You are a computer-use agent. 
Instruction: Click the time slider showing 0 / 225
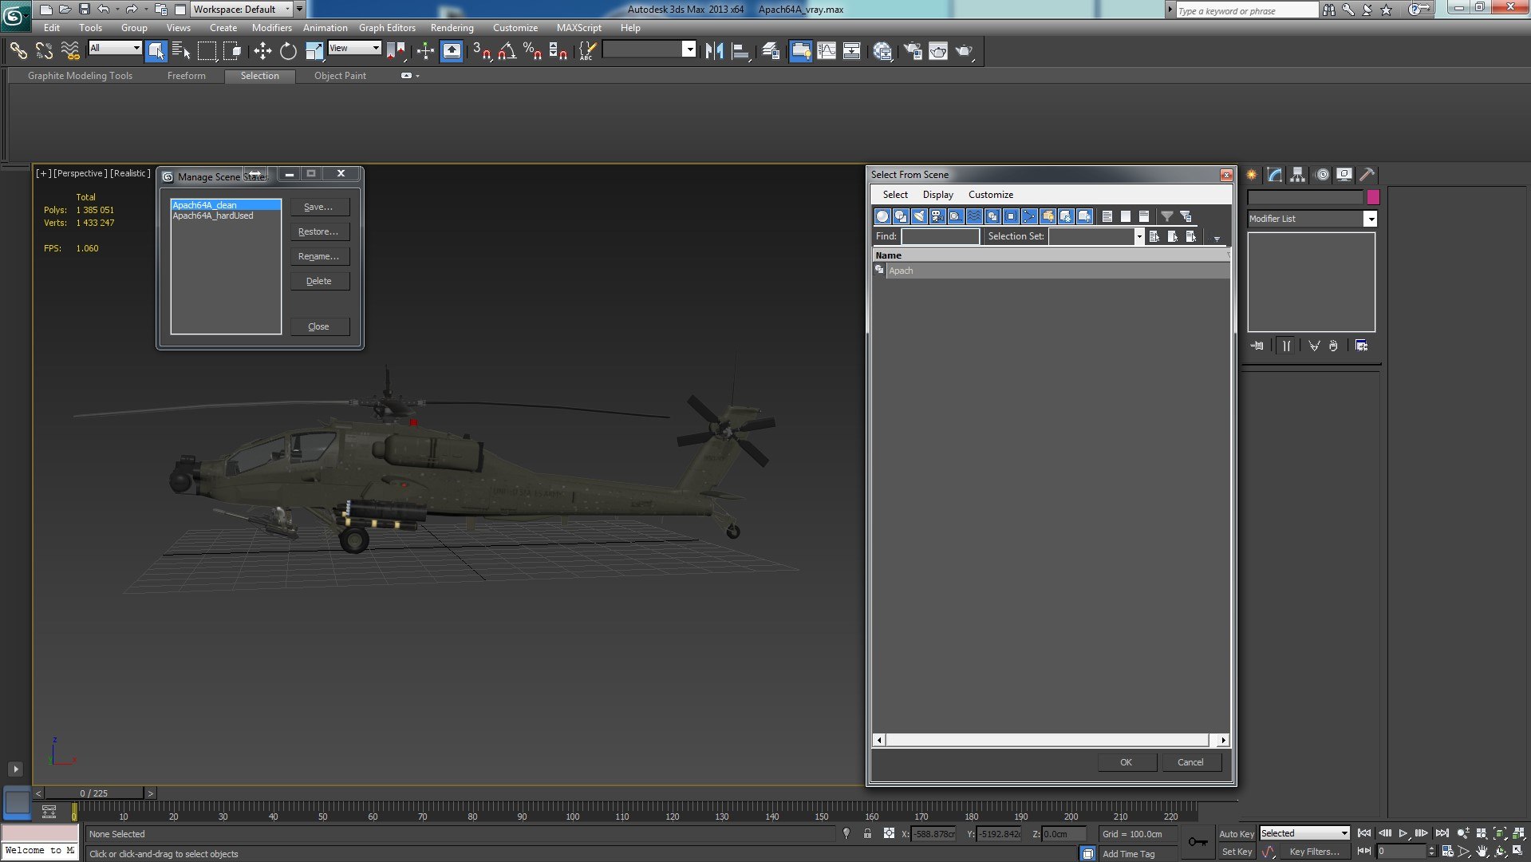click(94, 793)
